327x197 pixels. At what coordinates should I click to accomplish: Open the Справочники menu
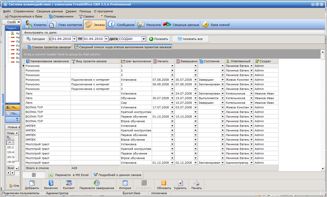tap(24, 11)
